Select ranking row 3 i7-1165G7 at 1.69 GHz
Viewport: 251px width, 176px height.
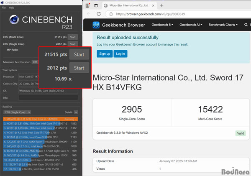(40, 128)
